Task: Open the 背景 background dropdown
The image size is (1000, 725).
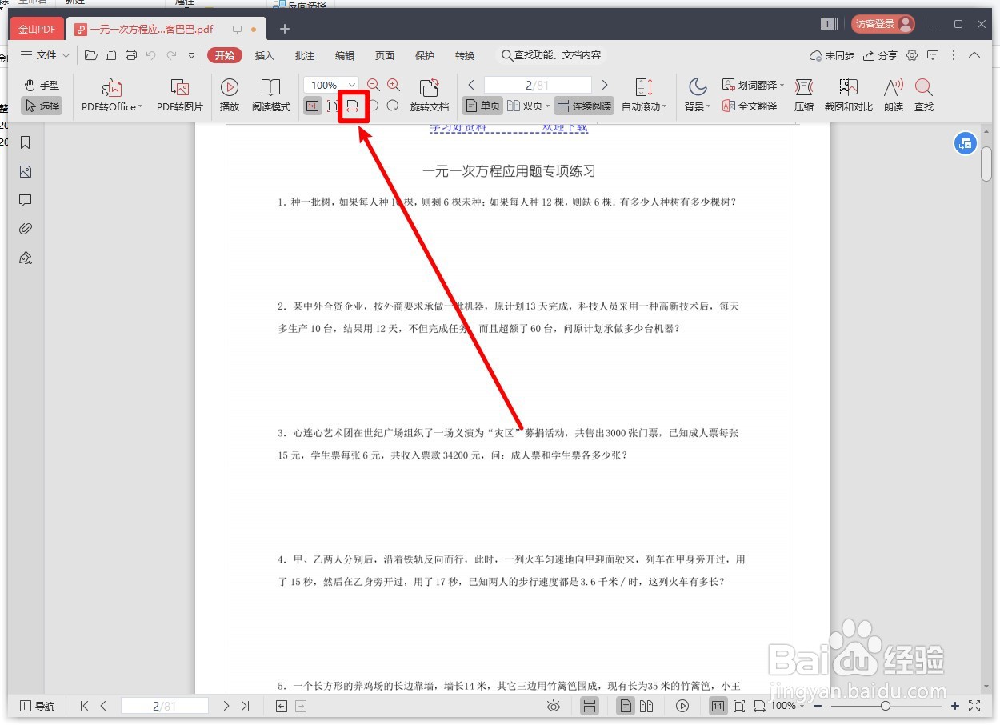Action: point(698,96)
